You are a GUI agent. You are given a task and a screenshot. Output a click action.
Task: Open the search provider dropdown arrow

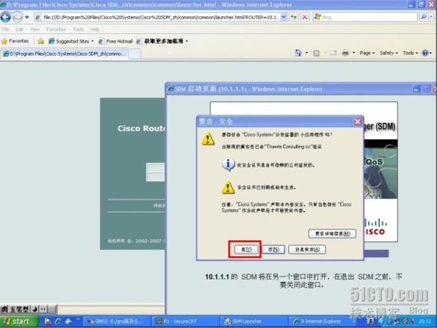click(431, 17)
